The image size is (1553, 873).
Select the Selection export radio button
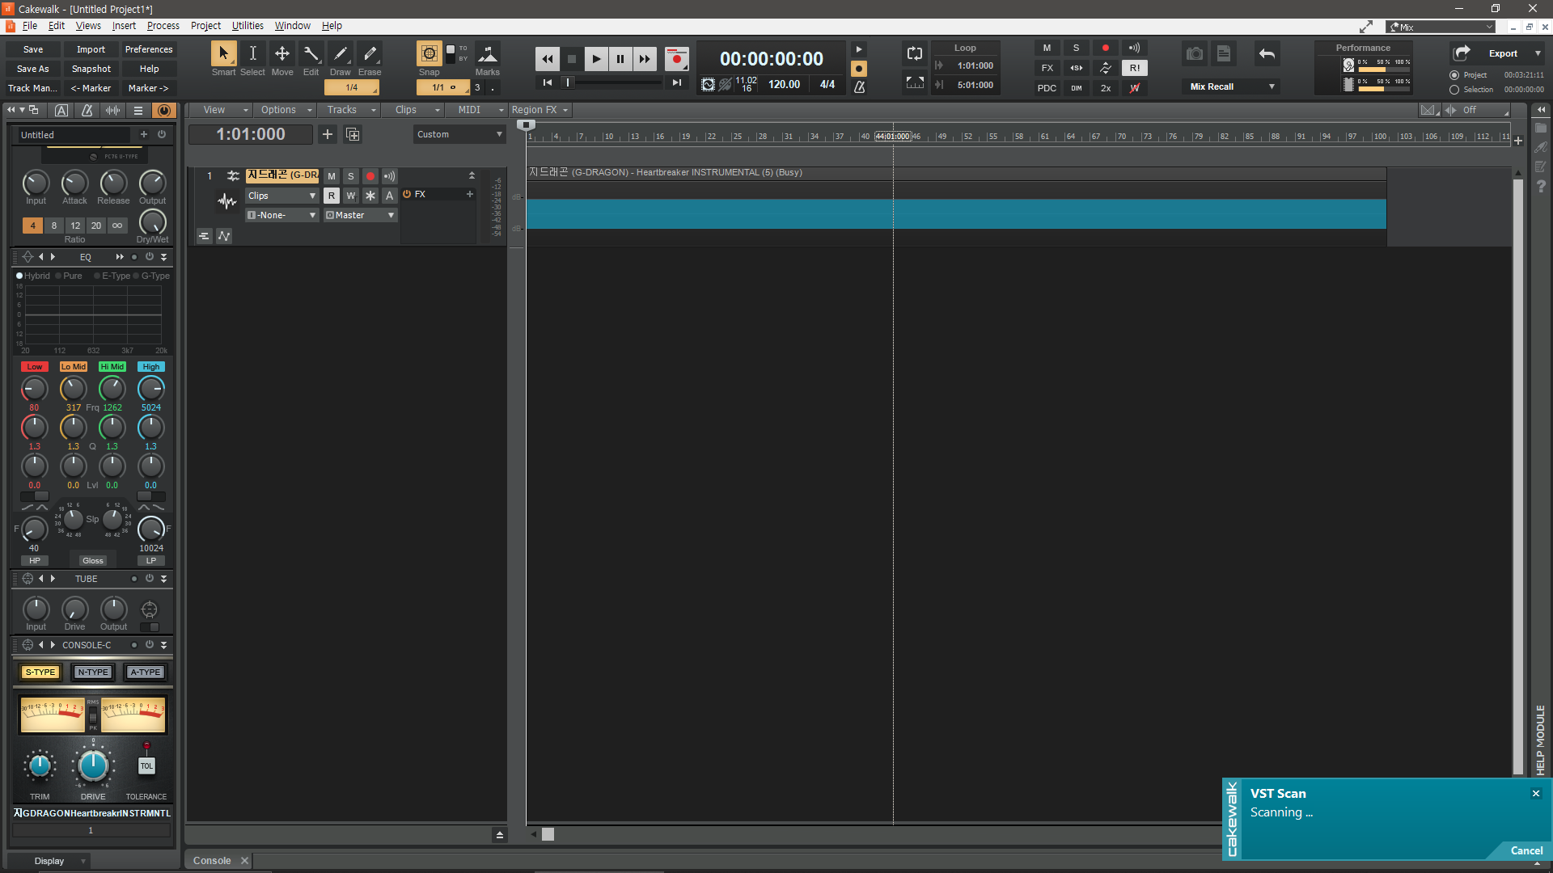[x=1454, y=90]
